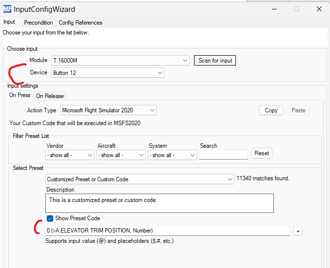Viewport: 330px width, 268px height.
Task: Reset the preset filter list
Action: pos(262,153)
